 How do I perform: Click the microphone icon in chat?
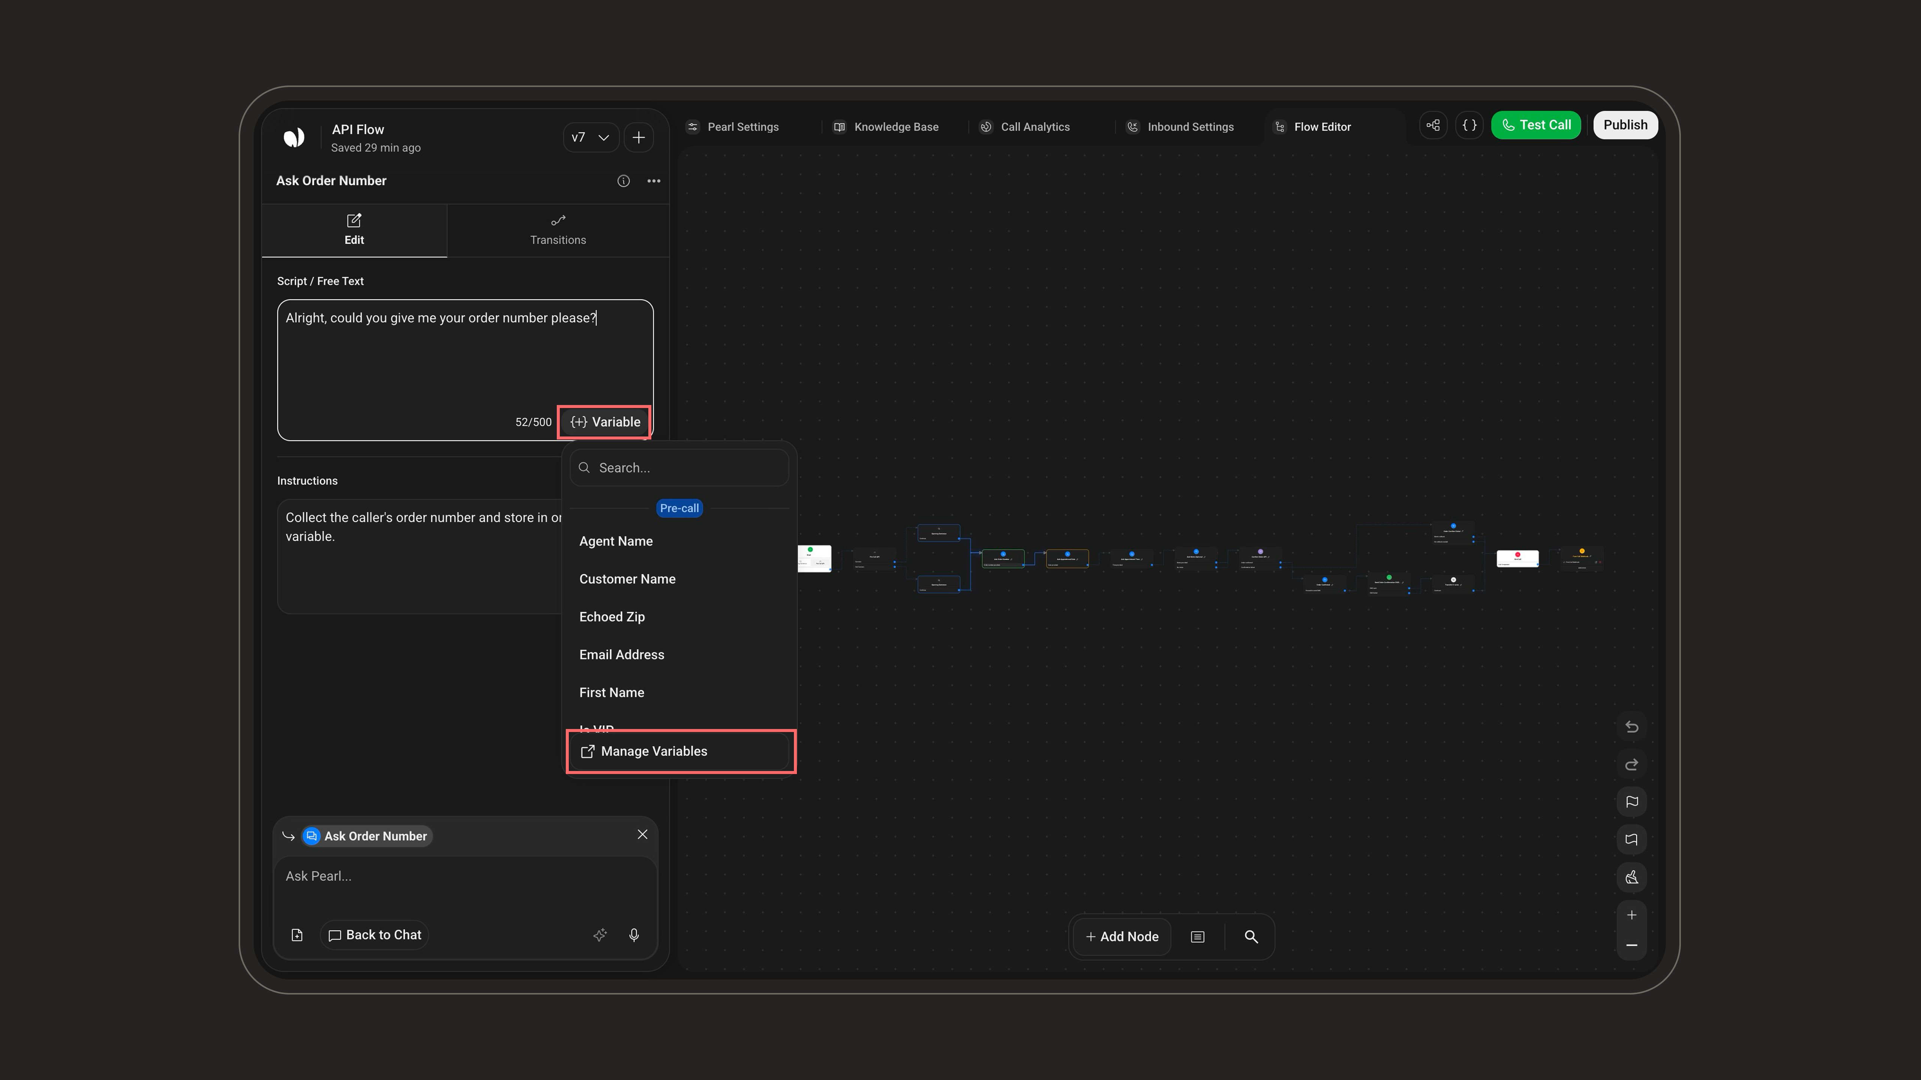634,934
